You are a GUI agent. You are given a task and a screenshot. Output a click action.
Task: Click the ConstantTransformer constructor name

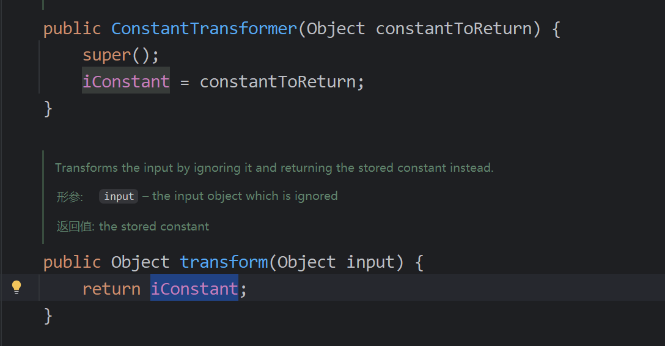[x=204, y=29]
